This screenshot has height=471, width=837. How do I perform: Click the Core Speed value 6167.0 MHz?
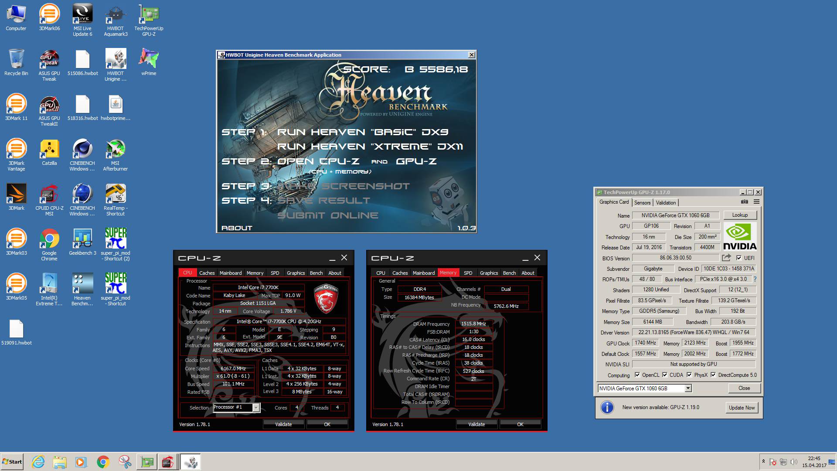[x=233, y=369]
